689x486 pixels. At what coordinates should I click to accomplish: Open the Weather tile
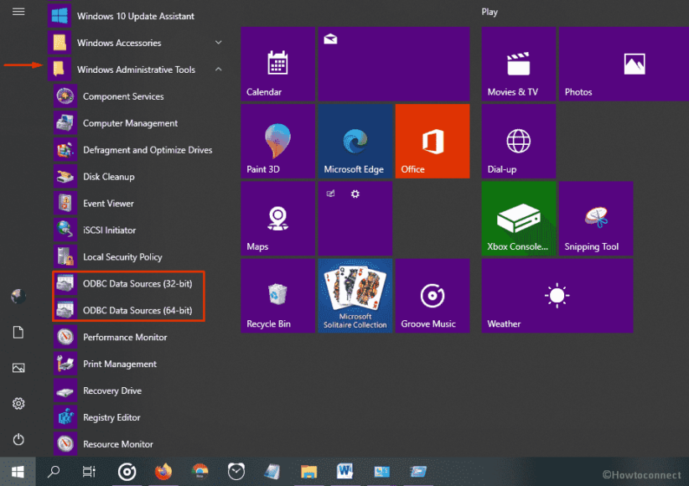(x=557, y=296)
